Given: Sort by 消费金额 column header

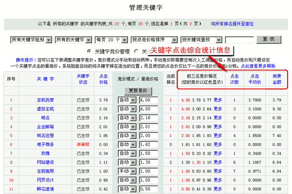Looking at the screenshot, I should point(277,79).
